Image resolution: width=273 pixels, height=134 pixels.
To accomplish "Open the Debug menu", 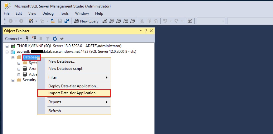I will pyautogui.click(x=48, y=13).
